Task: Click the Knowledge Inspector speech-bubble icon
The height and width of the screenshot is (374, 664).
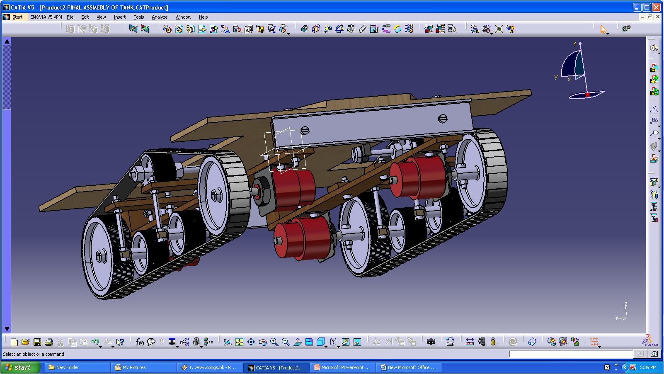Action: pyautogui.click(x=151, y=342)
